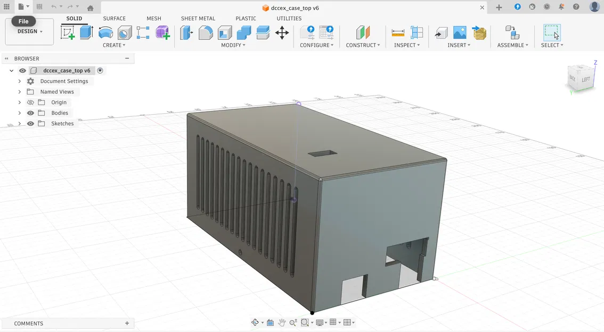Open the Combine tool
The height and width of the screenshot is (332, 604).
(244, 33)
